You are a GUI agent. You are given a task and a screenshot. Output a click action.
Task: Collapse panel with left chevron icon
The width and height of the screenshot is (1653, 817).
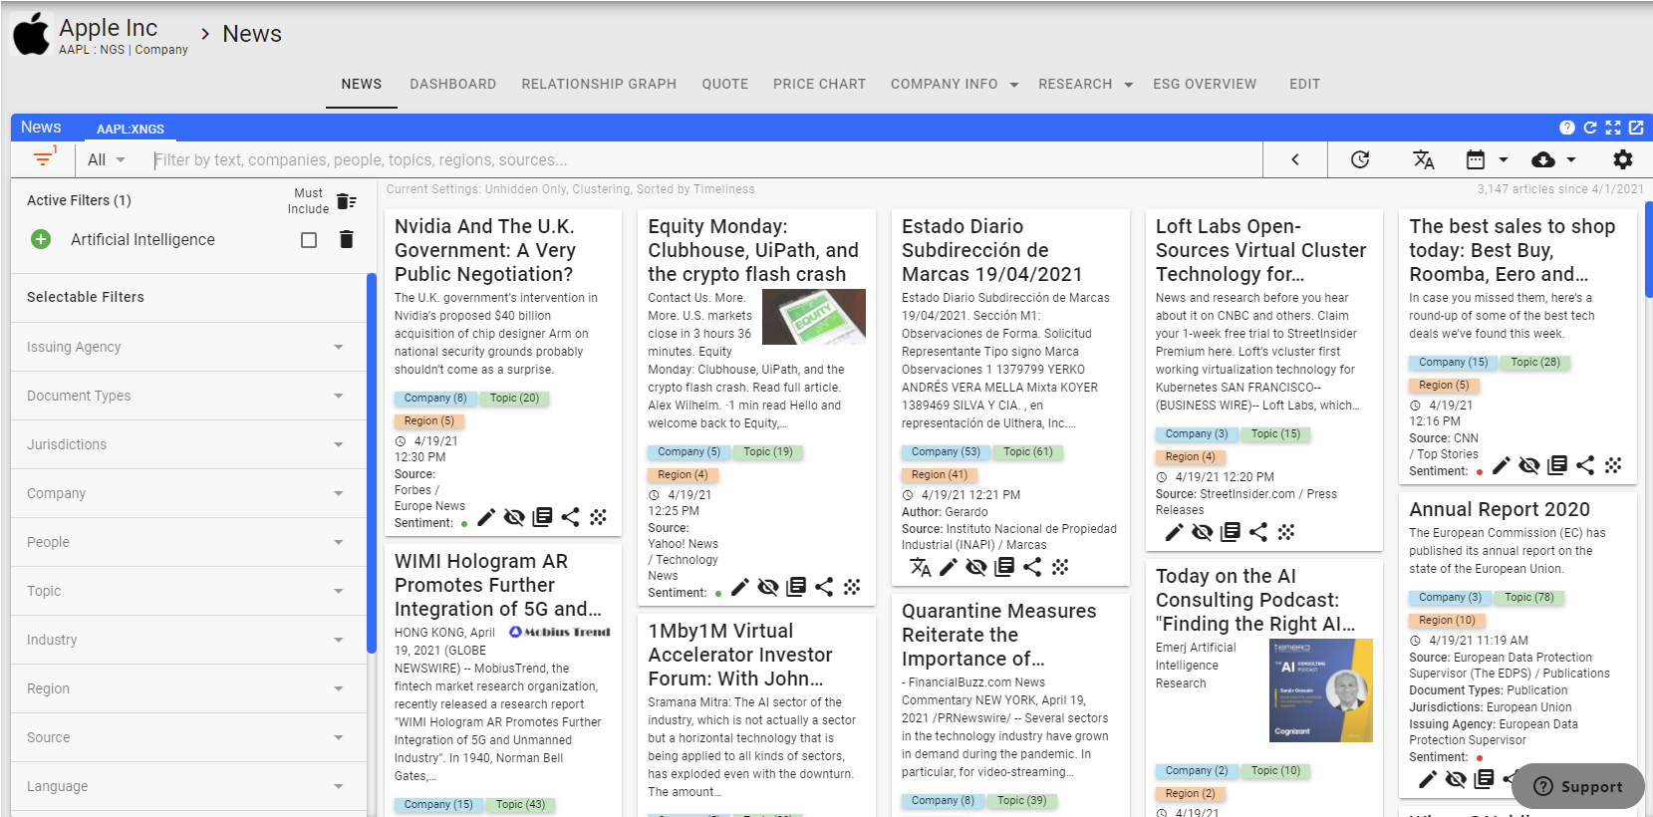[1295, 159]
